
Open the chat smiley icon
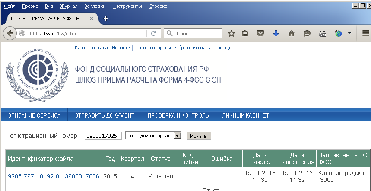(307, 33)
